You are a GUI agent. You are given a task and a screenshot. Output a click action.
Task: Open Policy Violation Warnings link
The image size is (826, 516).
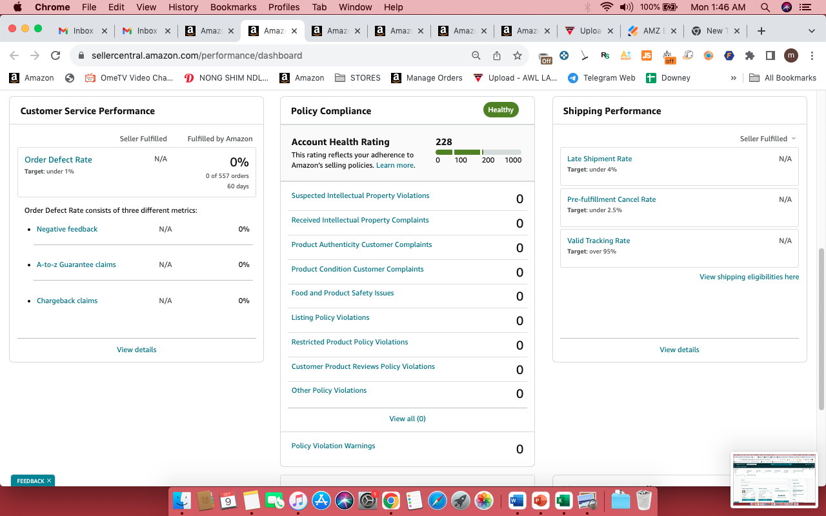(x=333, y=446)
